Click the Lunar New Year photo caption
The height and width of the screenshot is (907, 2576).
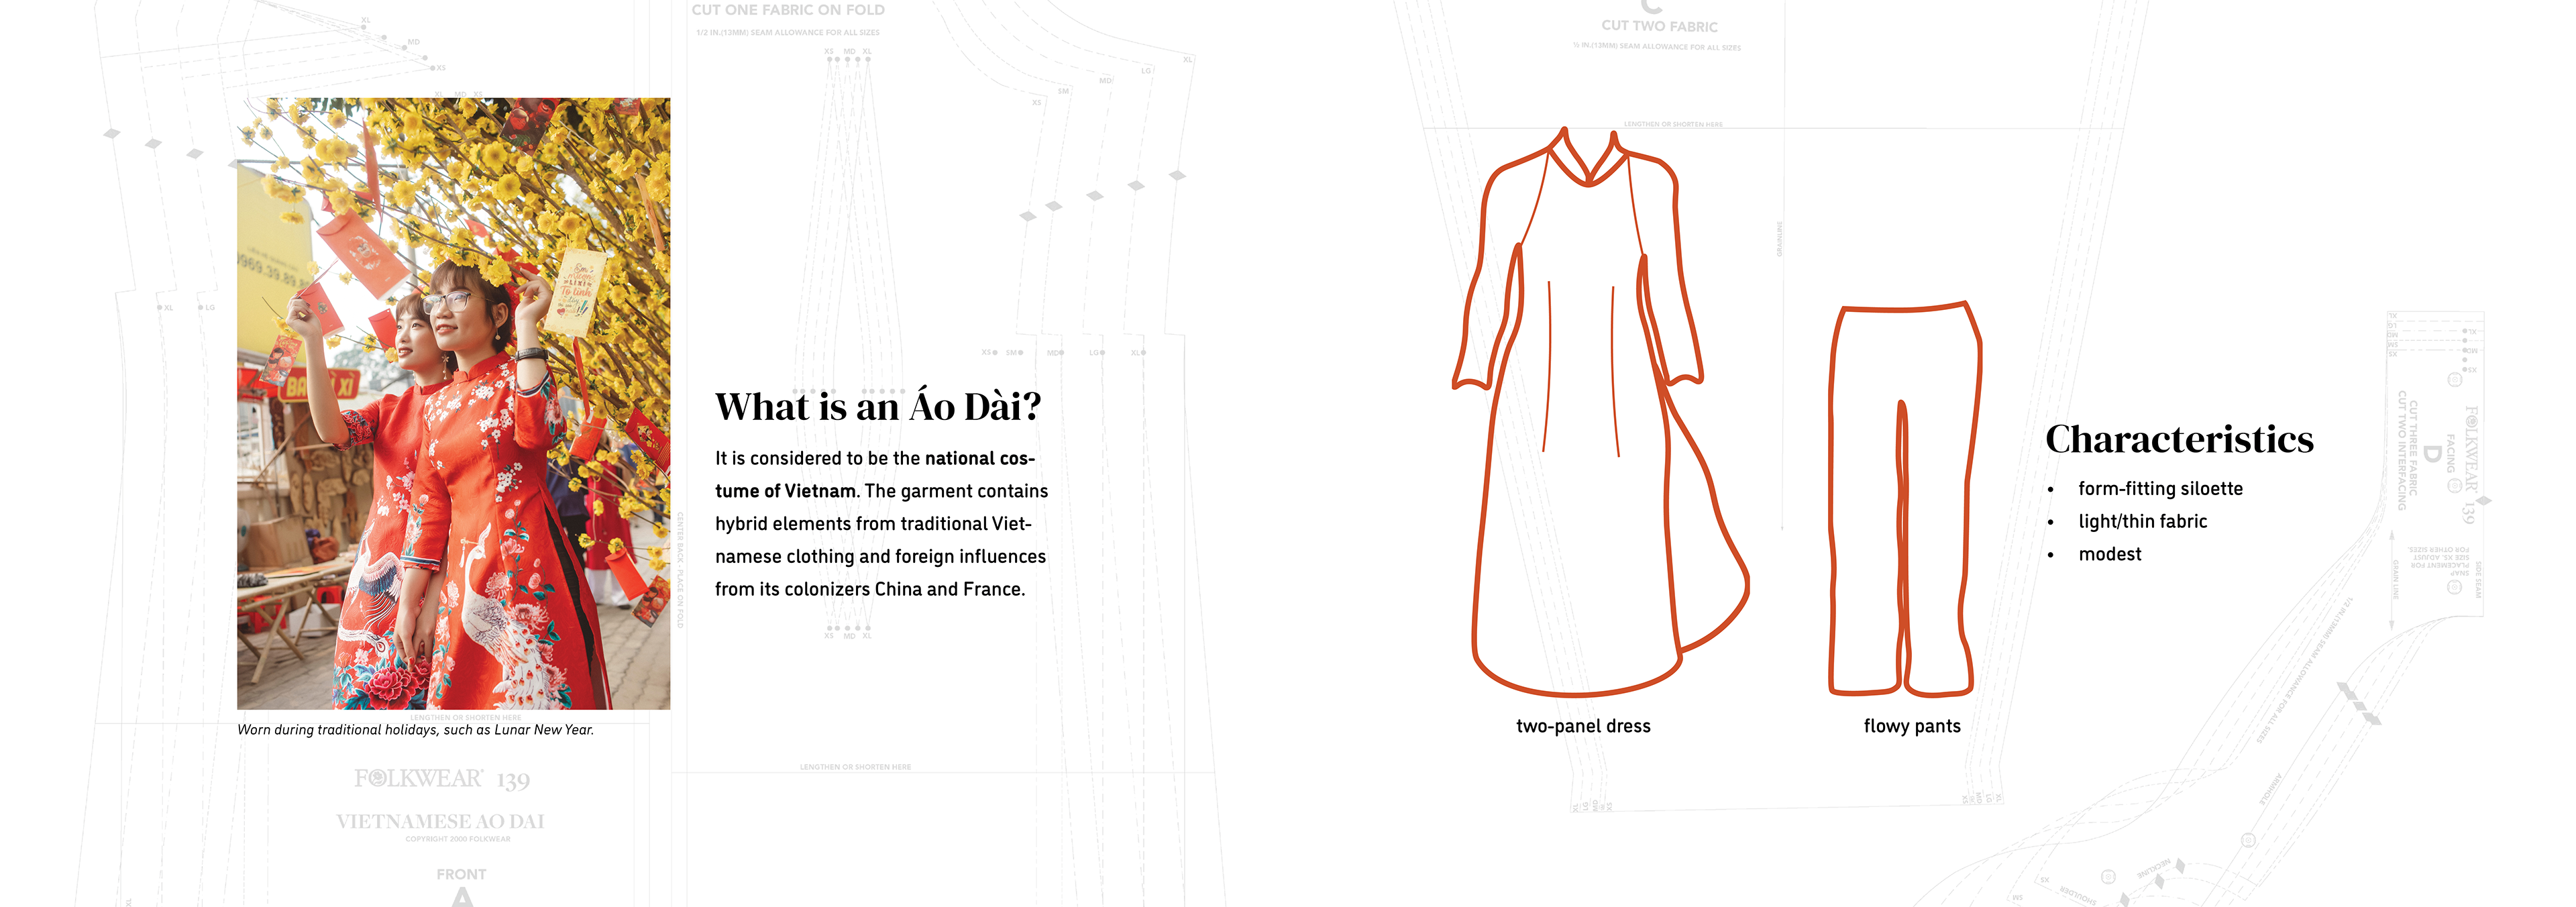(x=415, y=730)
